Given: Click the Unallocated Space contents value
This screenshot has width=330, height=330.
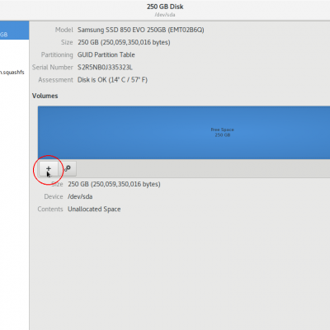Looking at the screenshot, I should pyautogui.click(x=94, y=209).
